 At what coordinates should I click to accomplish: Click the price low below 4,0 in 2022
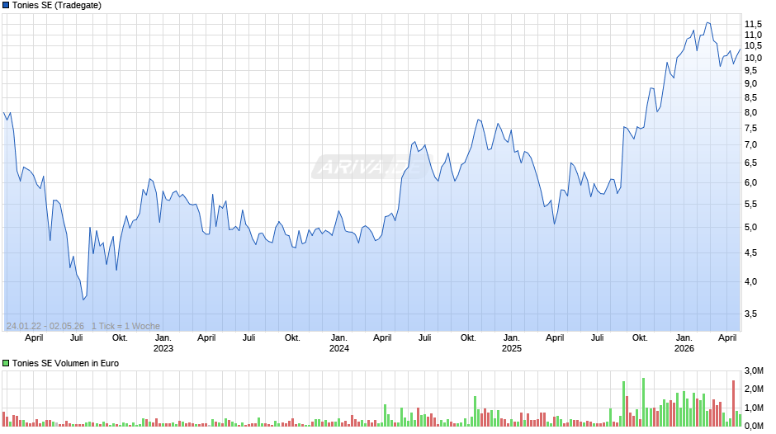click(83, 299)
